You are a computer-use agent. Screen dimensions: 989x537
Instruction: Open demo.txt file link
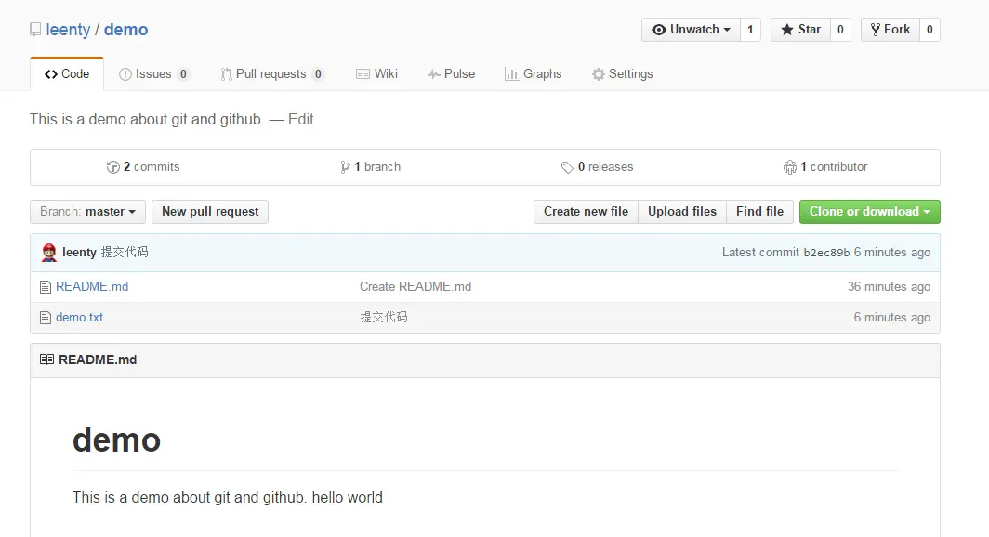click(x=80, y=318)
